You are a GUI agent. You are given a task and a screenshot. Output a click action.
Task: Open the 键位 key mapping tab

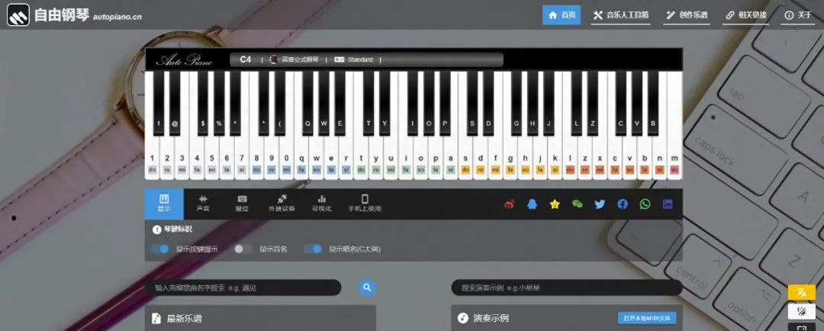click(242, 203)
